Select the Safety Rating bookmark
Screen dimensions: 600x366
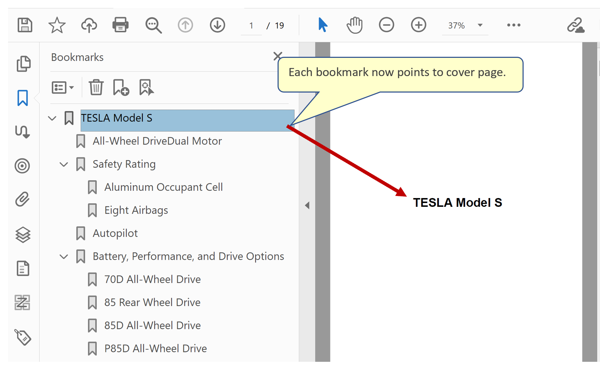[x=124, y=164]
